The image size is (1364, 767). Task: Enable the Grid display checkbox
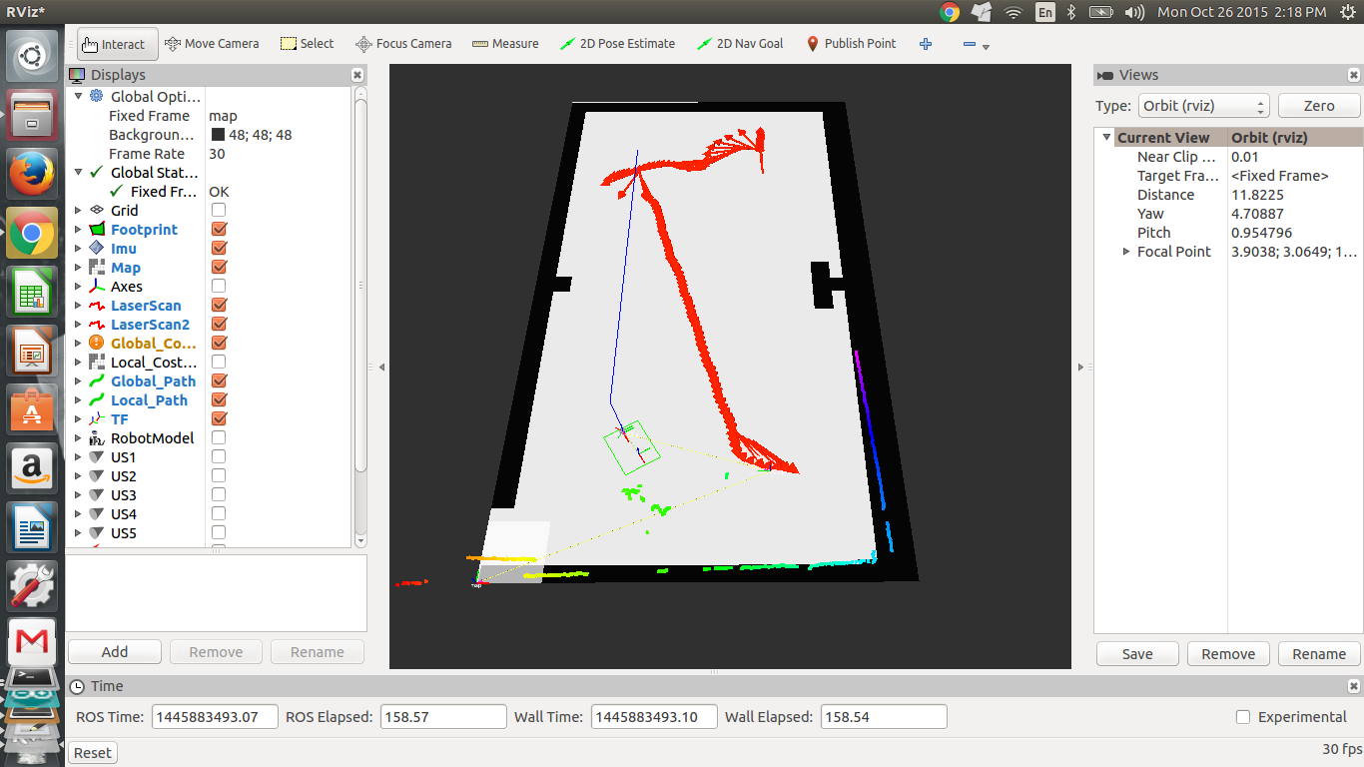pyautogui.click(x=219, y=211)
